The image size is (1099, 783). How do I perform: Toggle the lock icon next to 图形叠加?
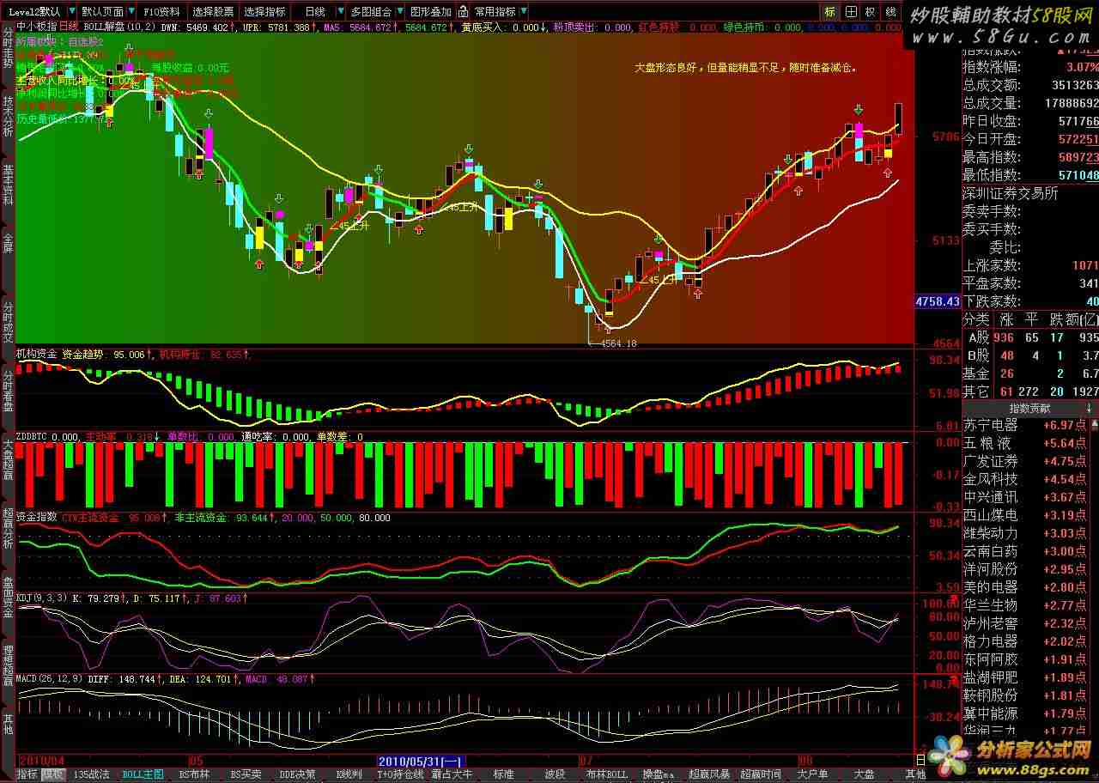click(464, 12)
